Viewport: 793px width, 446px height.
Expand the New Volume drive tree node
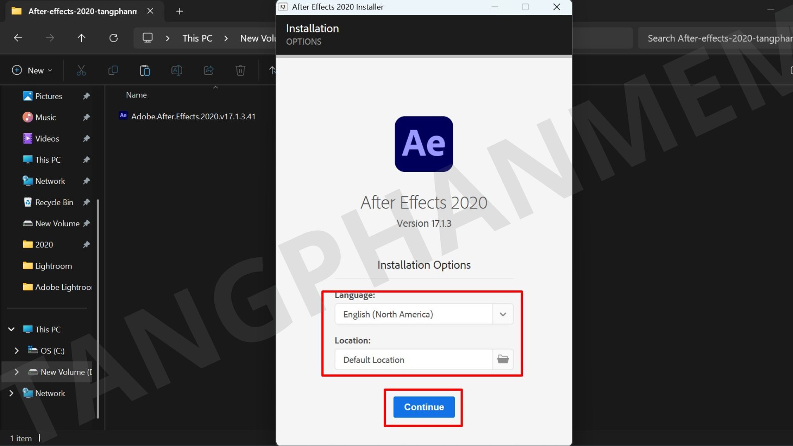pos(17,372)
